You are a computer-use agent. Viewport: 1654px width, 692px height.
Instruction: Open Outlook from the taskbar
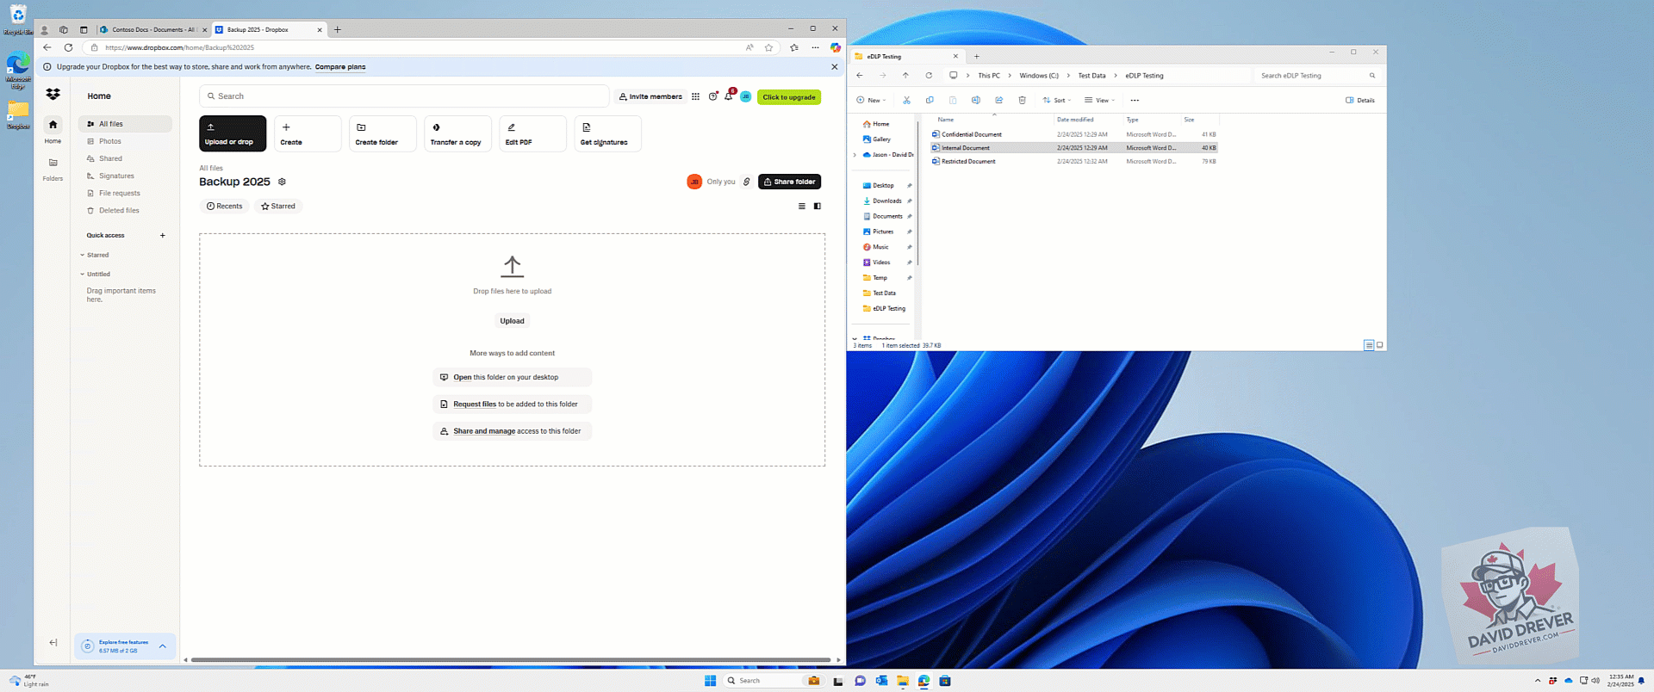pos(881,680)
